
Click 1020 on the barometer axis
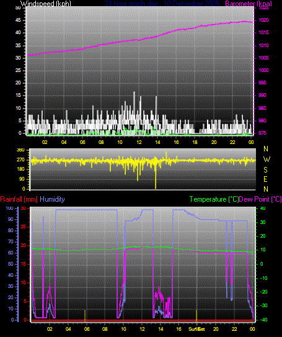click(x=263, y=20)
